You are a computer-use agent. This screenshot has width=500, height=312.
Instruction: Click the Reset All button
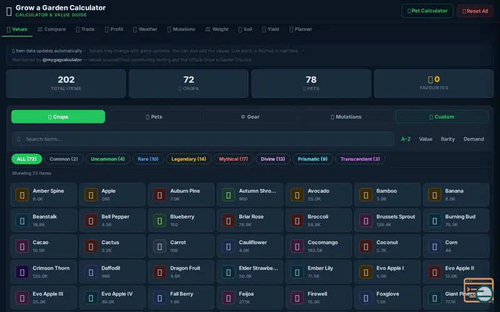click(475, 11)
